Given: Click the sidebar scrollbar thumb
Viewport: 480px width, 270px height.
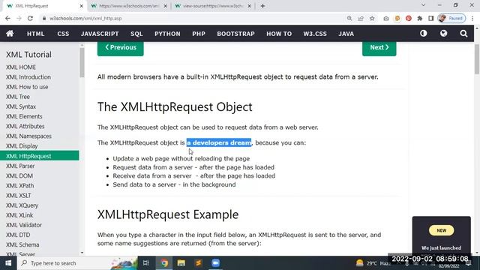Looking at the screenshot, I should 82,63.
